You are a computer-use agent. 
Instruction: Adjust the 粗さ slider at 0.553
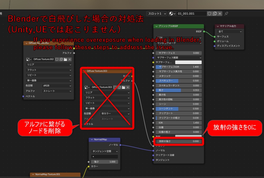(x=179, y=90)
